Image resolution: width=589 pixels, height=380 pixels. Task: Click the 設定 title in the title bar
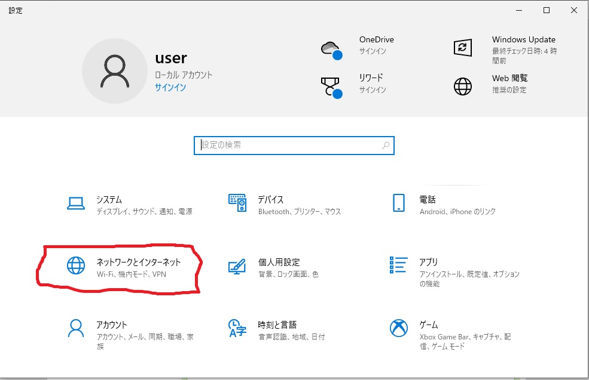[x=16, y=10]
